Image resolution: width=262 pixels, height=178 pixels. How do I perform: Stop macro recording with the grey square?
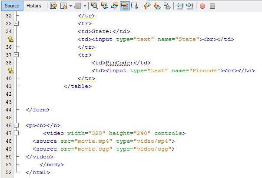(x=212, y=7)
